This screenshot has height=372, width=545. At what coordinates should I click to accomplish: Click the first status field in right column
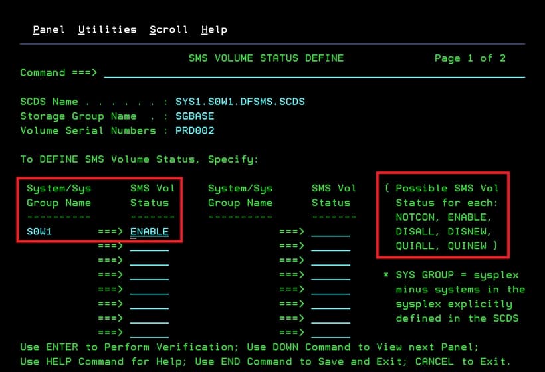point(330,232)
